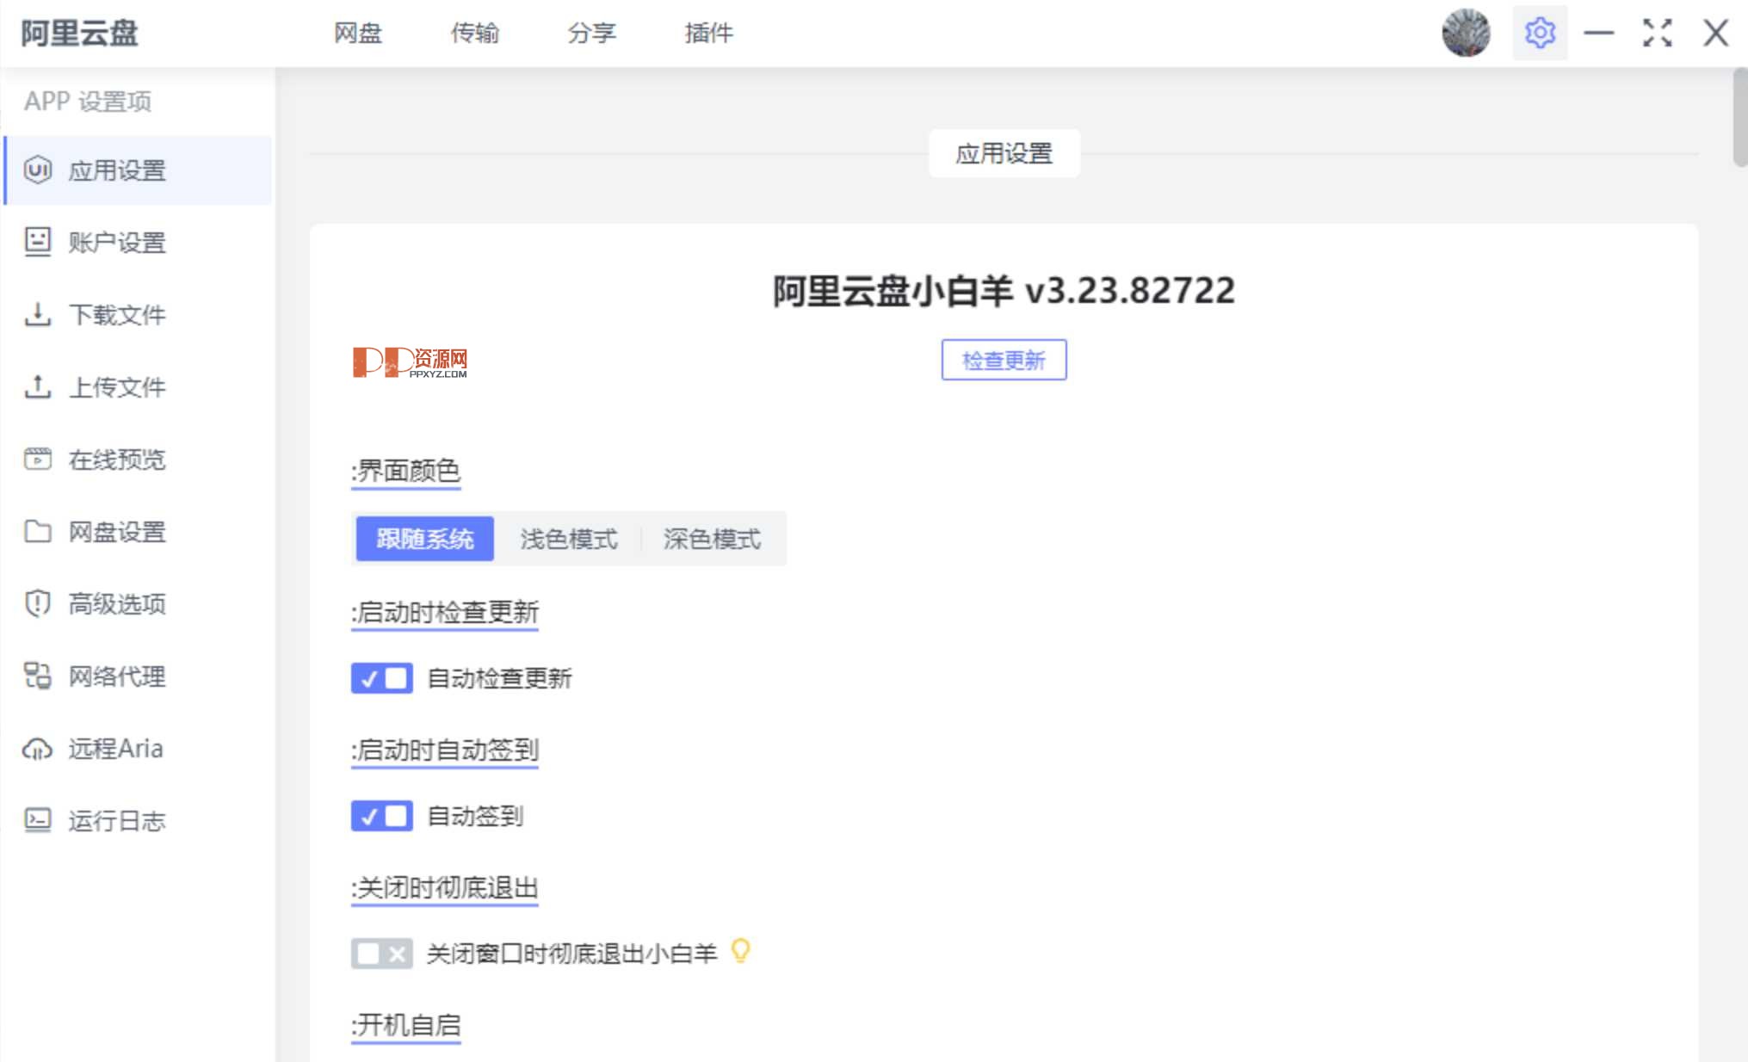The width and height of the screenshot is (1748, 1062).
Task: Minimize the window
Action: [1598, 33]
